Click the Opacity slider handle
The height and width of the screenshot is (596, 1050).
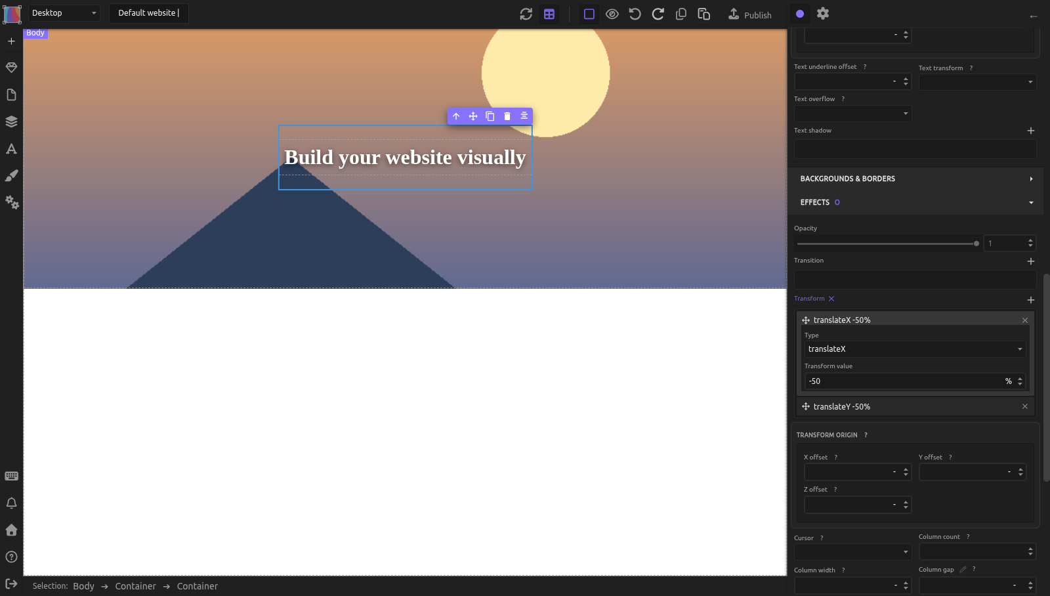(976, 244)
